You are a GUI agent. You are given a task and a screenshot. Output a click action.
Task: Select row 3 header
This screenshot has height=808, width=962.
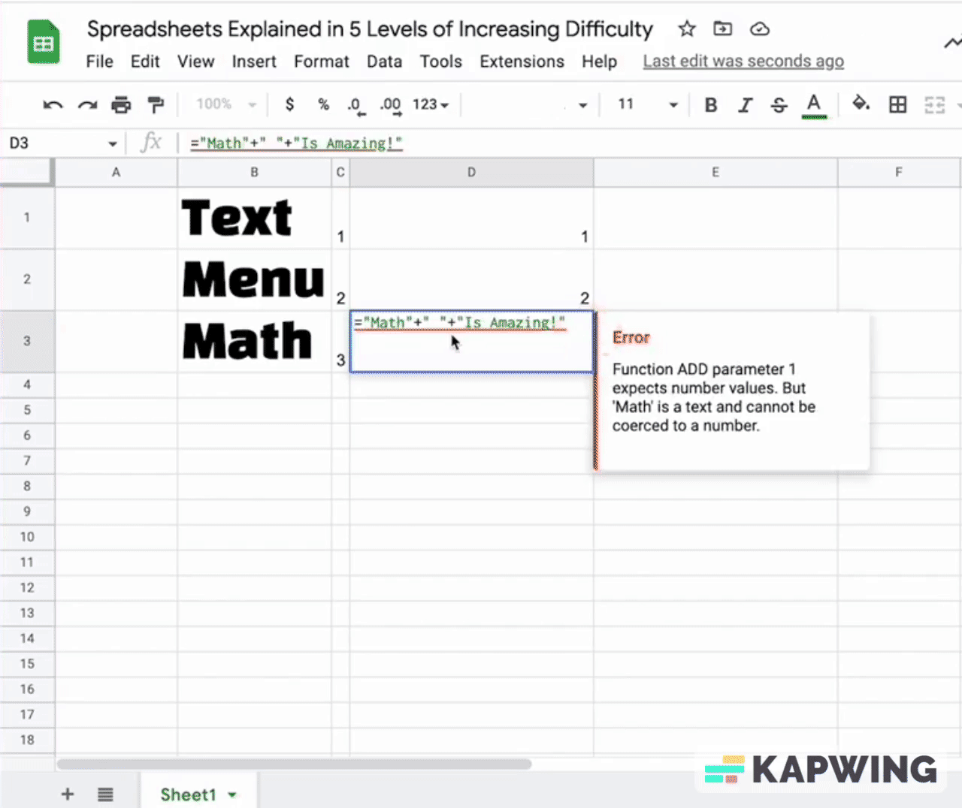(27, 341)
